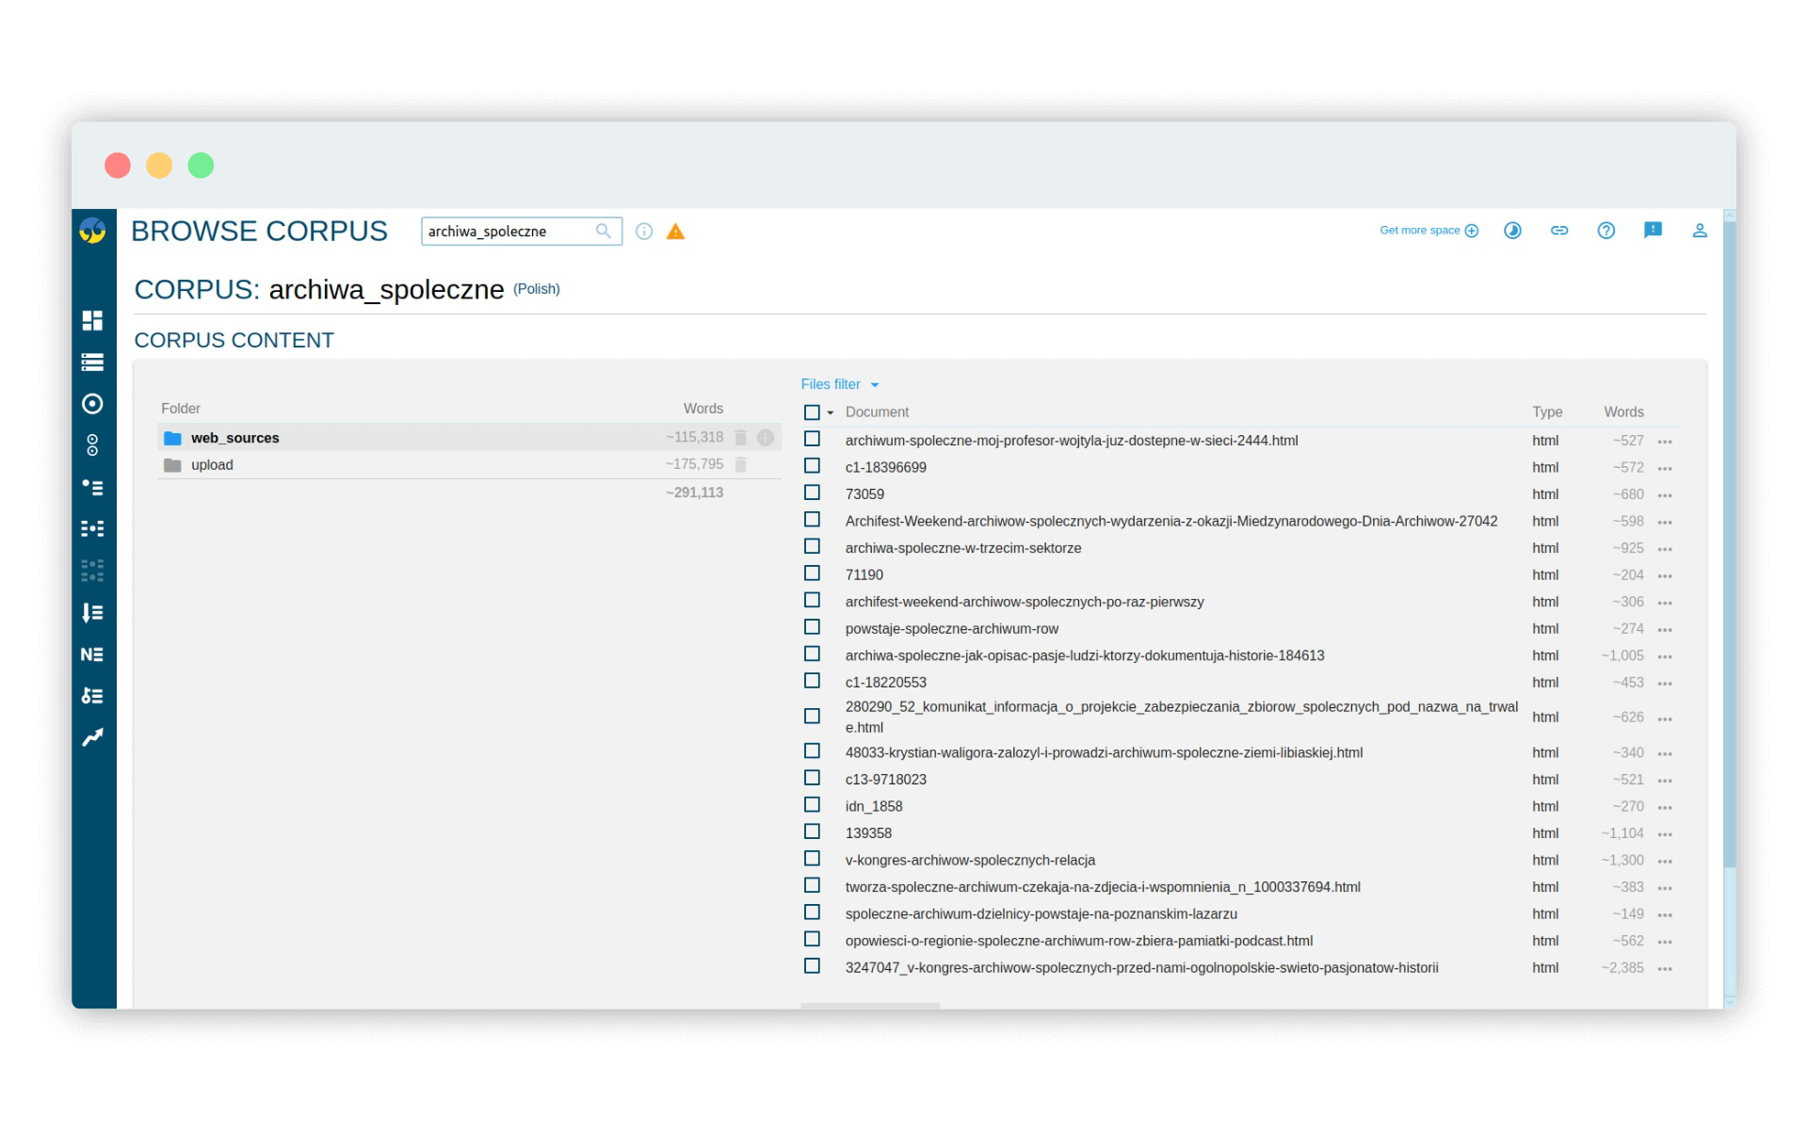Viewport: 1808px width, 1130px height.
Task: Open the three-dot menu for document 73059
Action: [1665, 495]
